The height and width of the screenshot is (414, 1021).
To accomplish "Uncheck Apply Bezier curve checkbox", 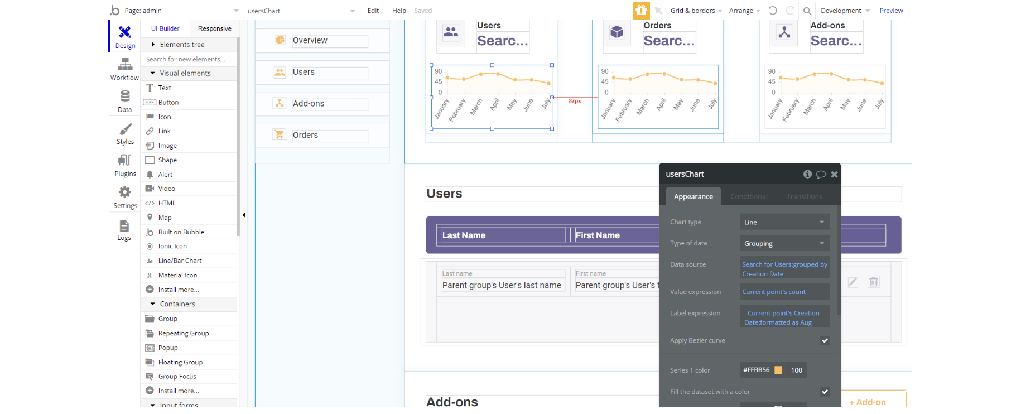I will (x=825, y=340).
